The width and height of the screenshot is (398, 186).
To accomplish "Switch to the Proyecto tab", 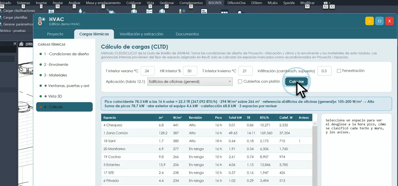I will pyautogui.click(x=55, y=34).
